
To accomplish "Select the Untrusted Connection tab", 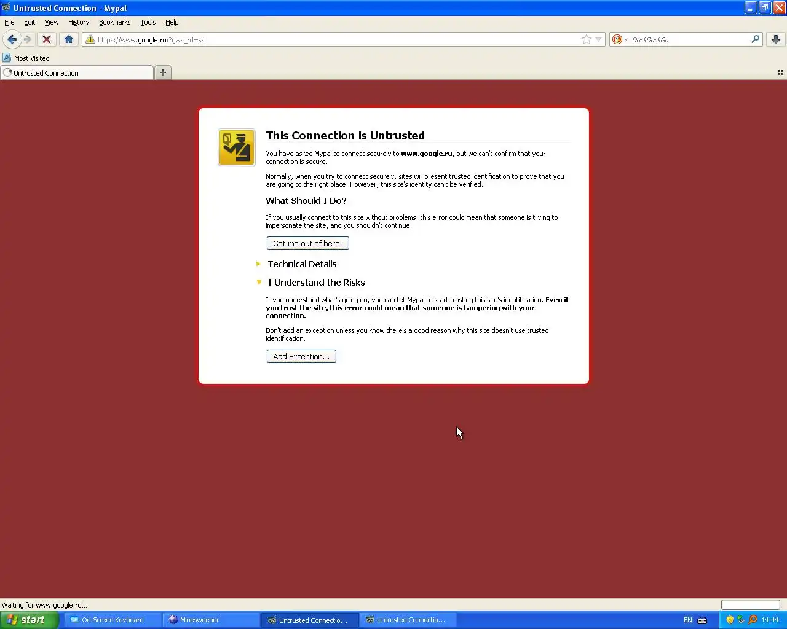I will click(x=77, y=72).
